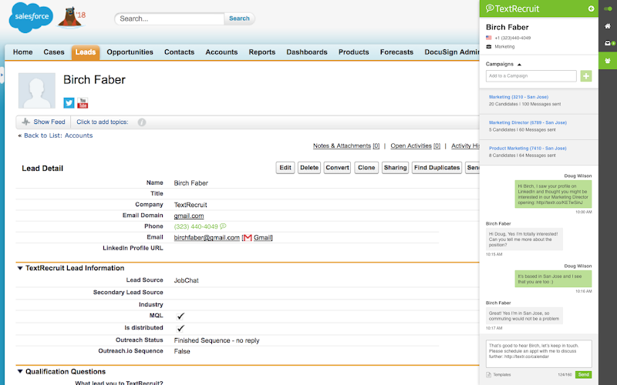Image resolution: width=617 pixels, height=385 pixels.
Task: Open the Cases tab
Action: (54, 52)
